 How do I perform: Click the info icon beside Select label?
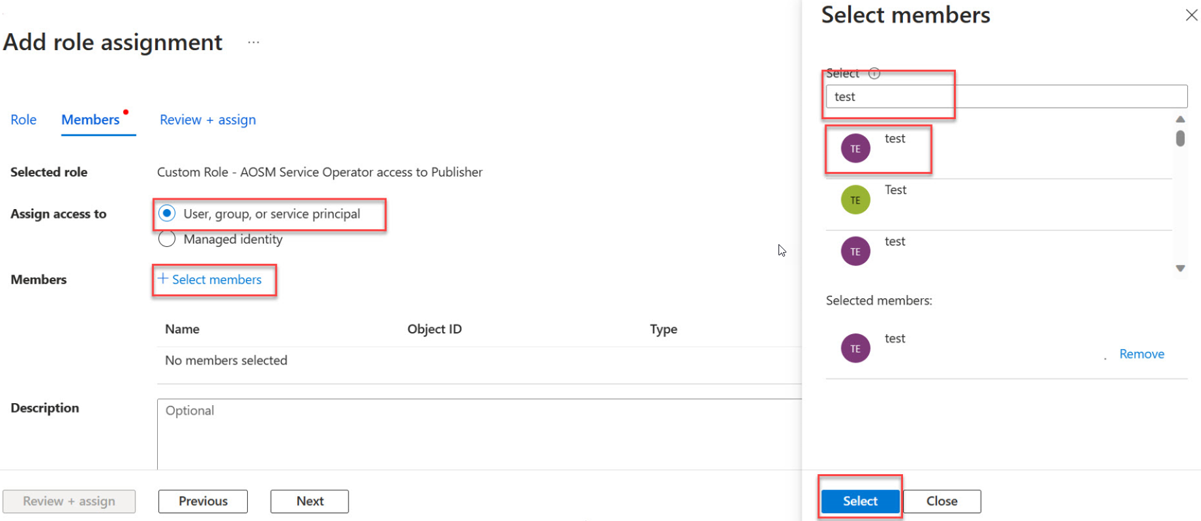tap(874, 74)
